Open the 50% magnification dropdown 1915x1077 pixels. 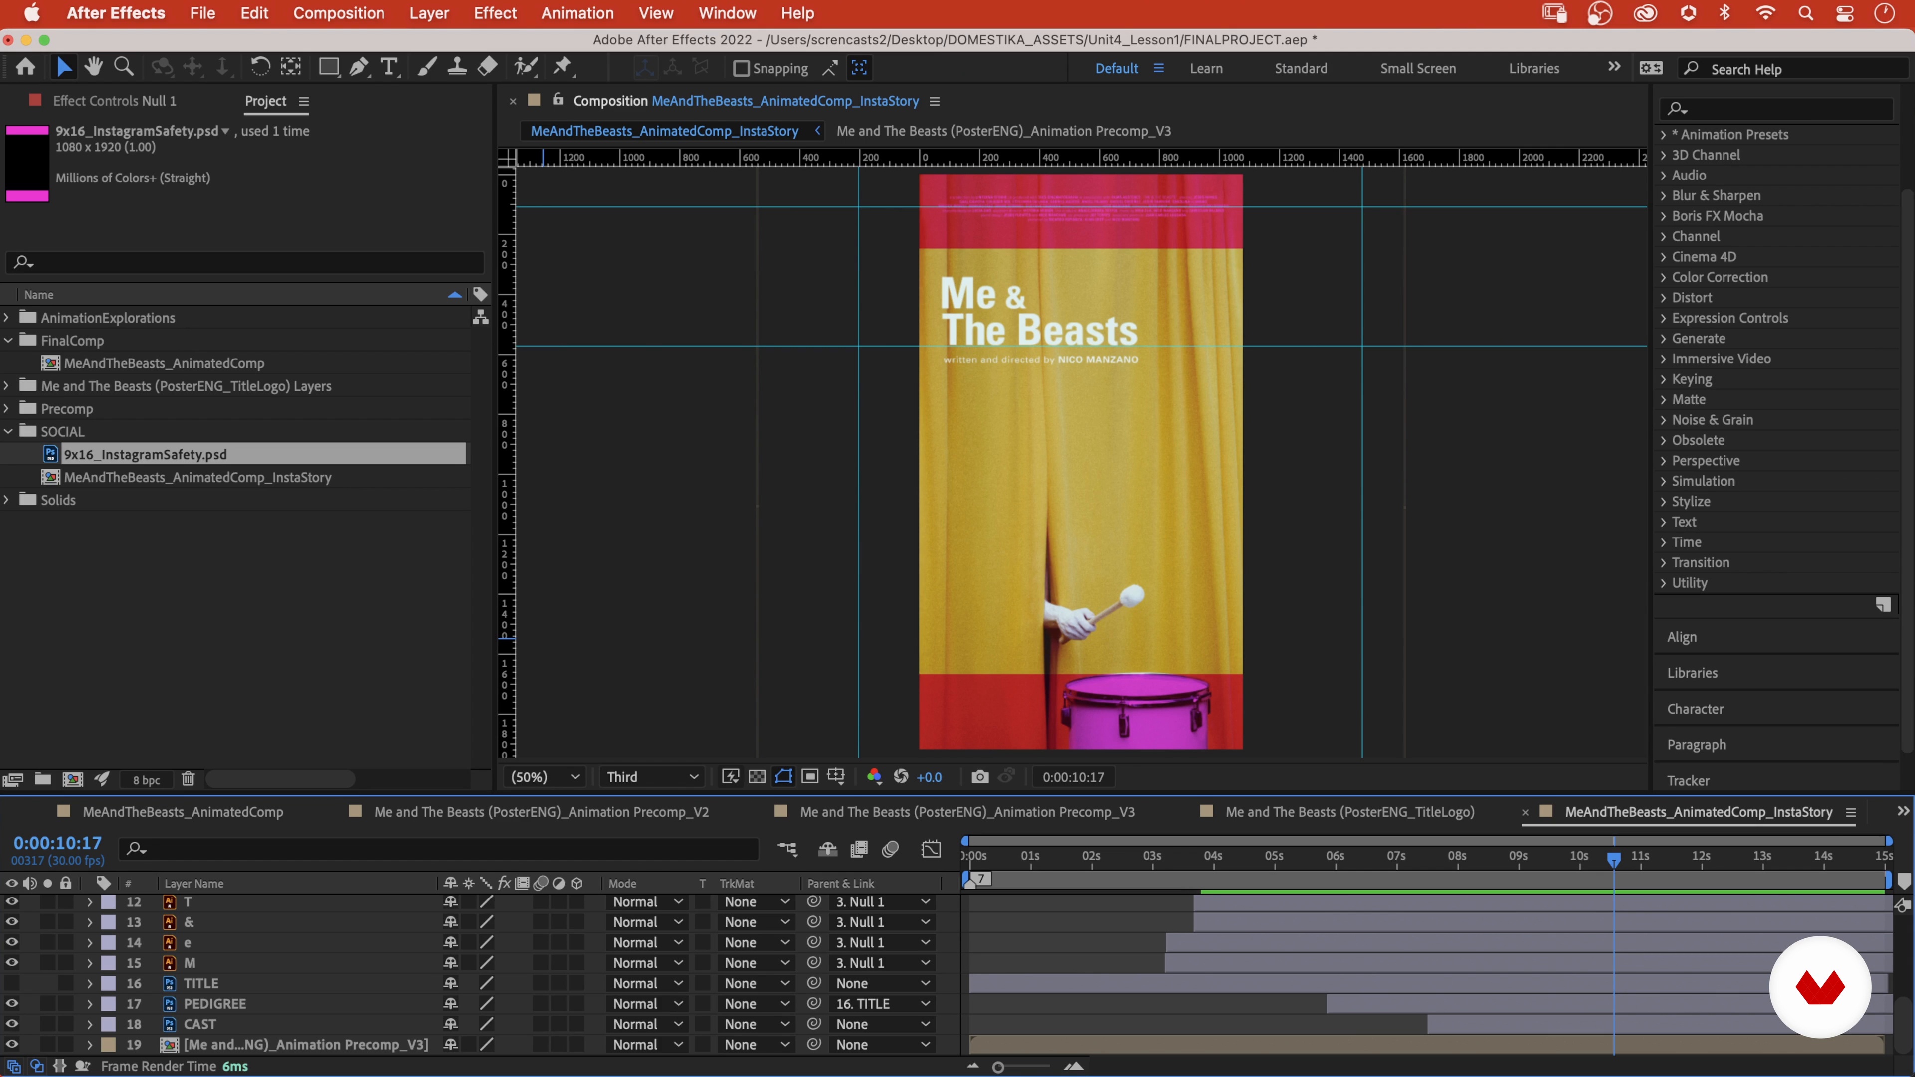pyautogui.click(x=545, y=777)
